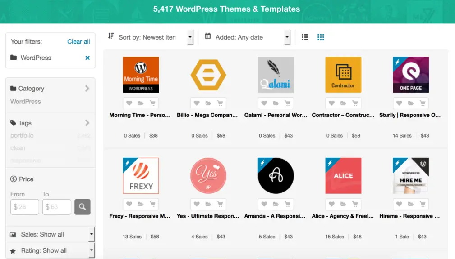
Task: Add Contractor theme to a collection folder
Action: point(343,103)
